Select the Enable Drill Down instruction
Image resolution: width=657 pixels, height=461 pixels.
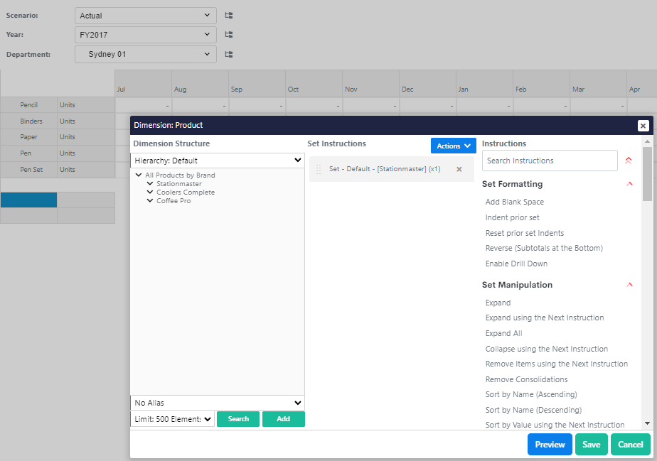[516, 264]
